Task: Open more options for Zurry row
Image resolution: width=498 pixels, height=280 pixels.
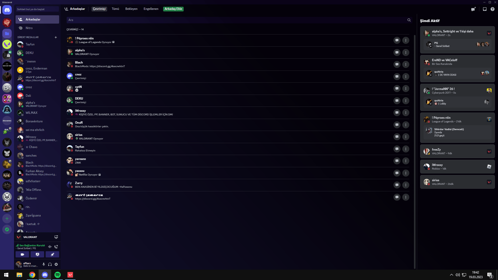Action: pyautogui.click(x=406, y=185)
